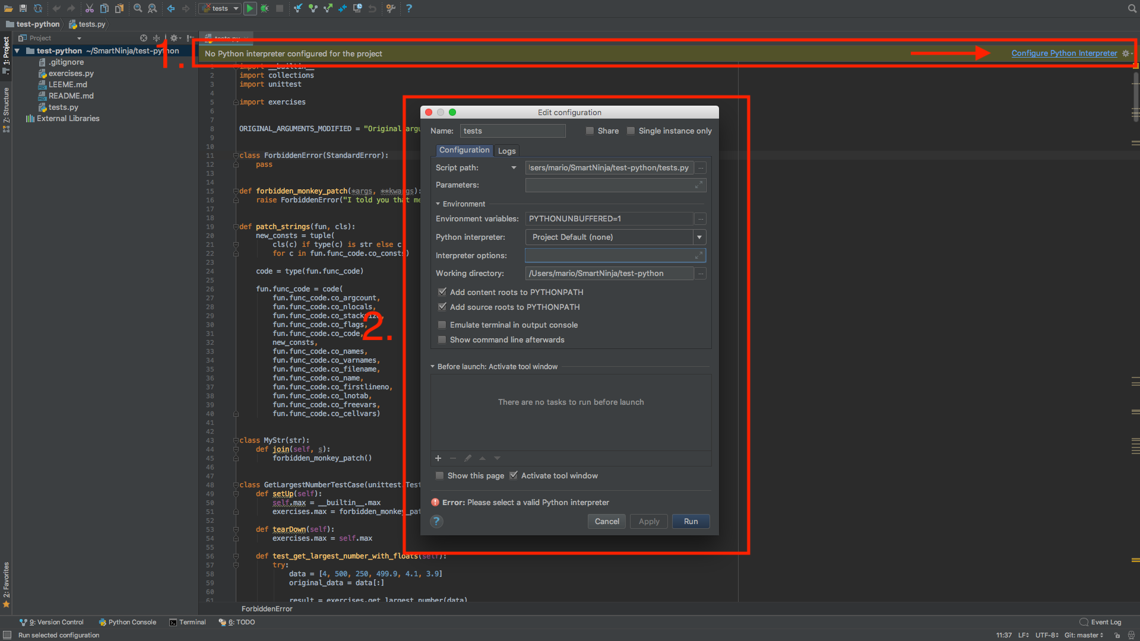Click the add before-launch task plus icon

(x=438, y=458)
